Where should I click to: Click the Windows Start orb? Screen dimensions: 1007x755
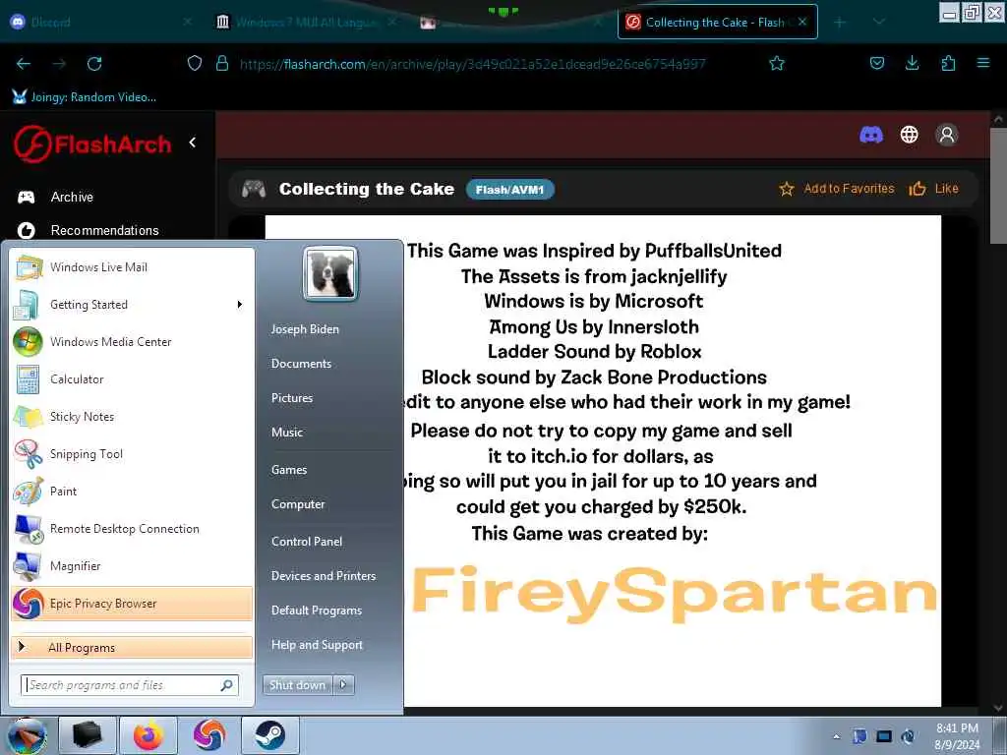coord(27,735)
